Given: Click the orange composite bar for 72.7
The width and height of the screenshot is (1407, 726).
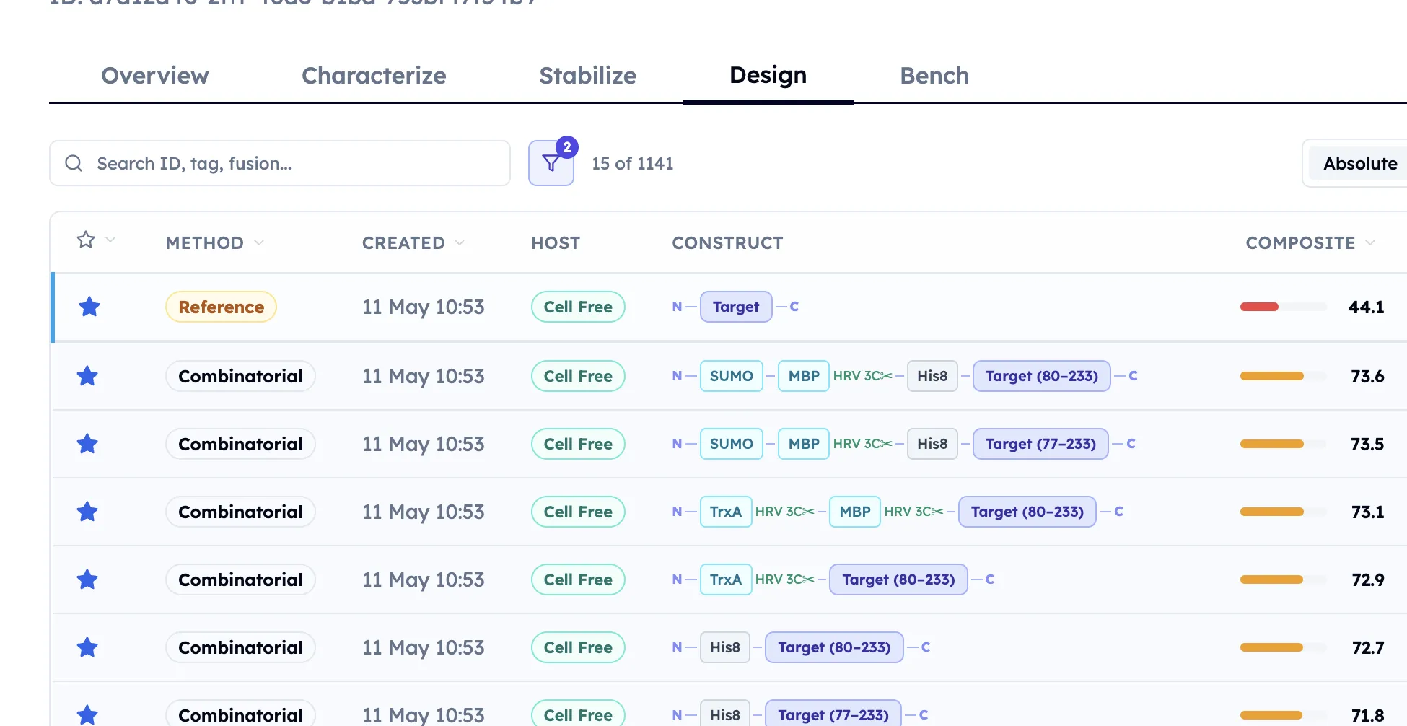Looking at the screenshot, I should 1271,647.
